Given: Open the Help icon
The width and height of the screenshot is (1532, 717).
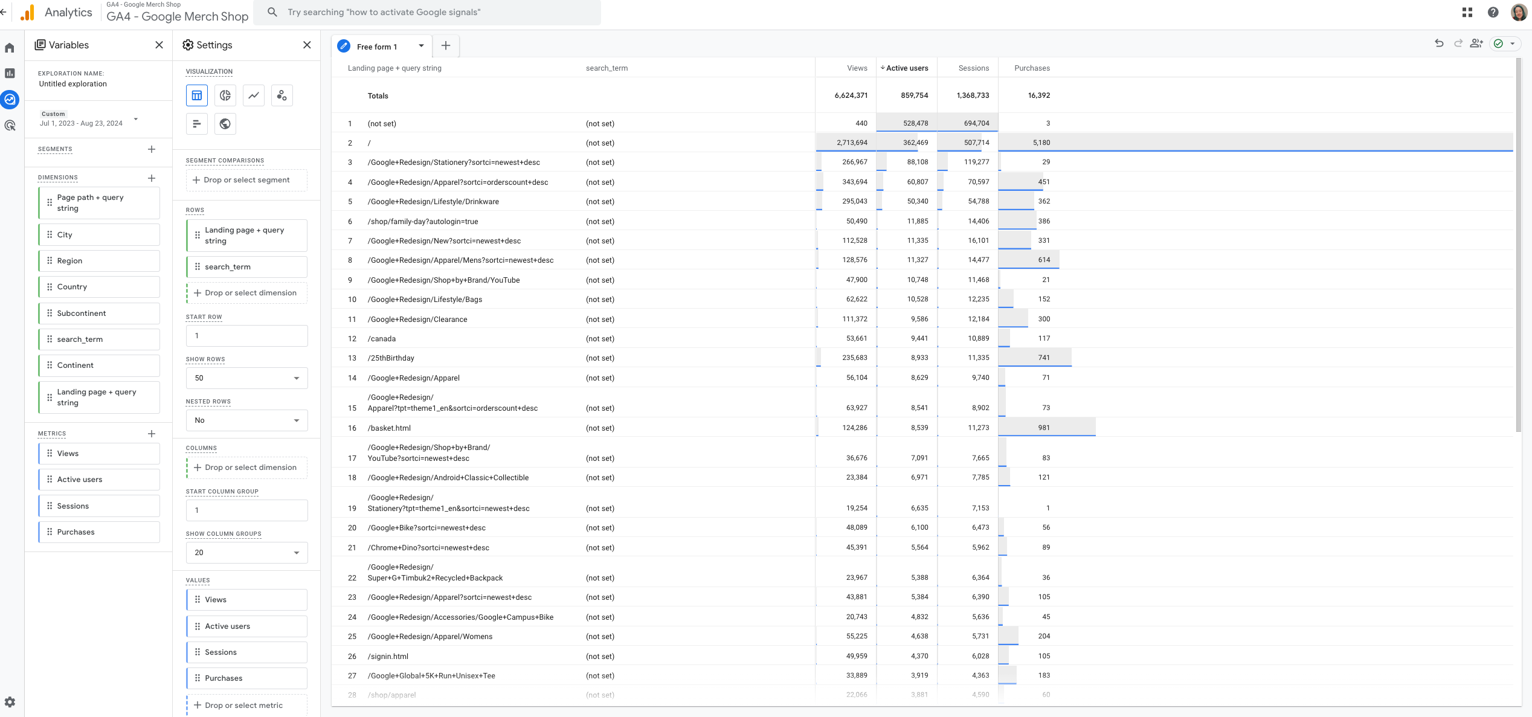Looking at the screenshot, I should 1493,12.
